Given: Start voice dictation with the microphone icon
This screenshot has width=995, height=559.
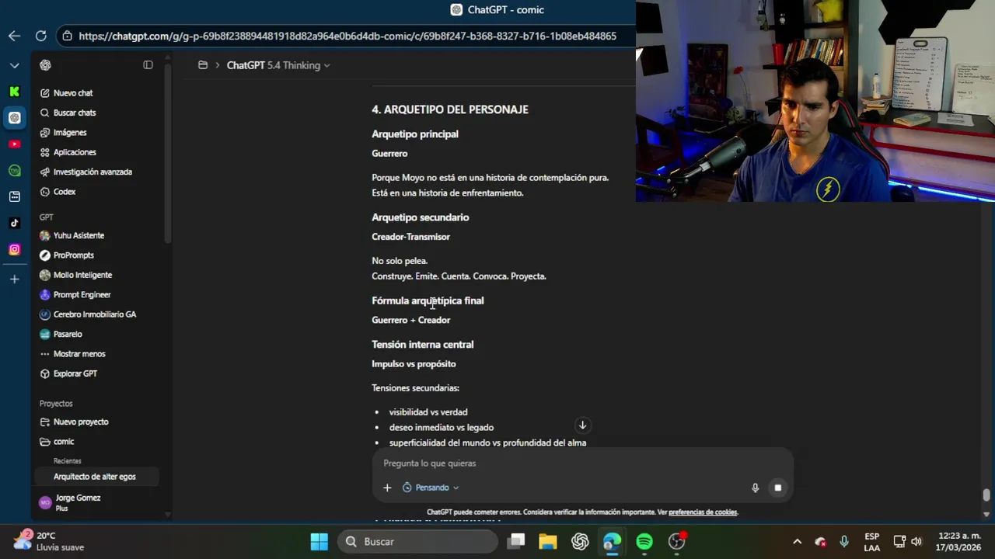Looking at the screenshot, I should click(x=755, y=488).
